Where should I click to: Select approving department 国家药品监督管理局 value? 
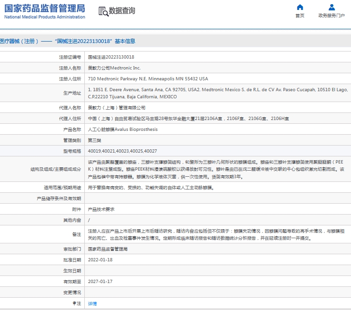pos(108,249)
